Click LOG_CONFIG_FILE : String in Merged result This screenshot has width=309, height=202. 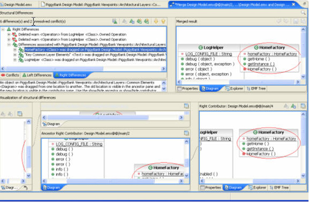pyautogui.click(x=209, y=54)
